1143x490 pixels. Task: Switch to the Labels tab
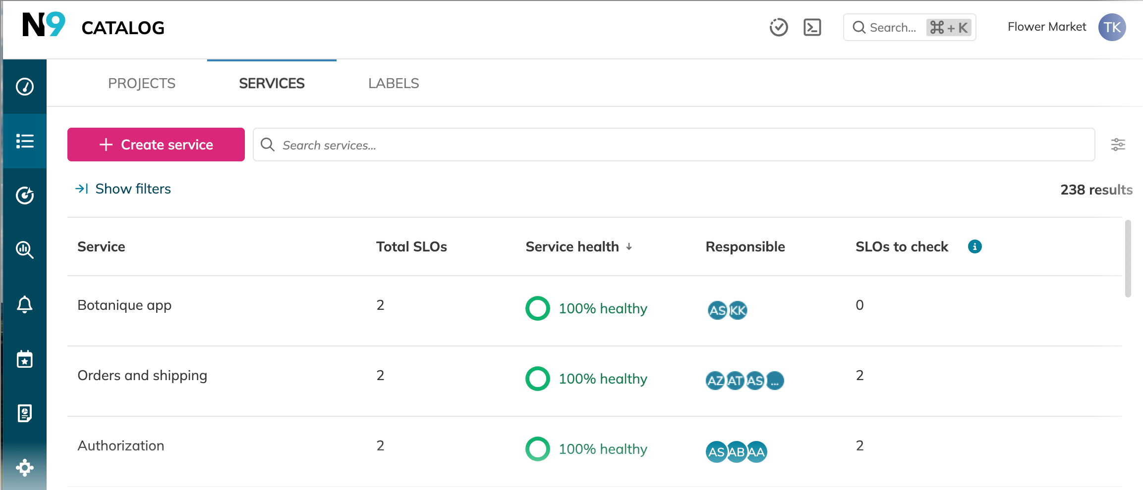coord(394,83)
